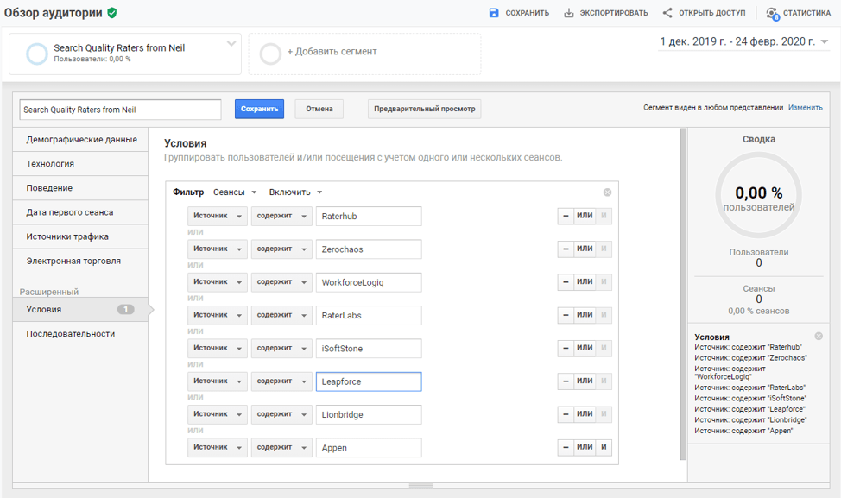
Task: Click the segment circle icon for Search Quality Raters
Action: 37,54
